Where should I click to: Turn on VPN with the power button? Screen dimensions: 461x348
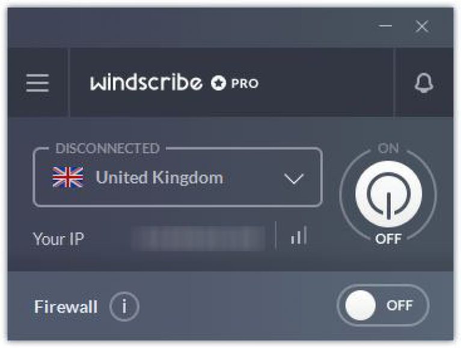pos(388,194)
